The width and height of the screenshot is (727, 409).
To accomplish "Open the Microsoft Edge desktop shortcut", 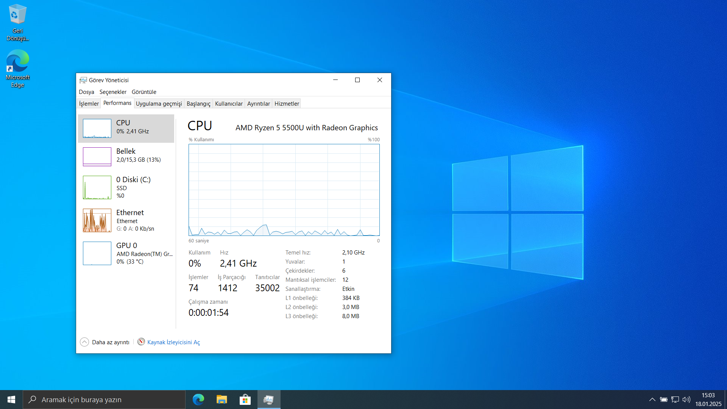I will coord(17,68).
